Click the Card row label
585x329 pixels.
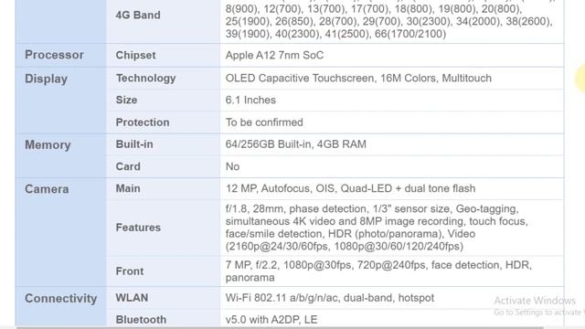tap(128, 166)
